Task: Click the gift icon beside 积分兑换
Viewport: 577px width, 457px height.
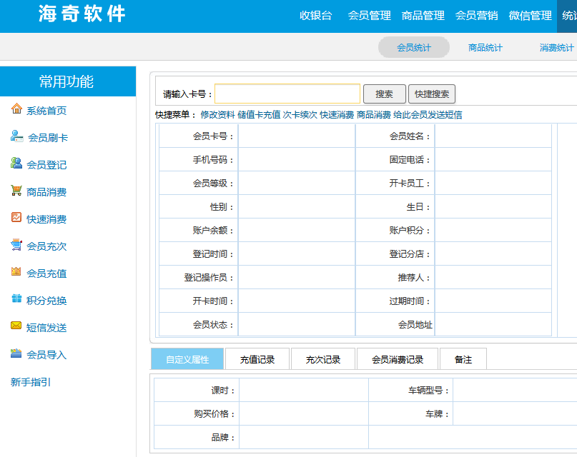Action: coord(16,299)
